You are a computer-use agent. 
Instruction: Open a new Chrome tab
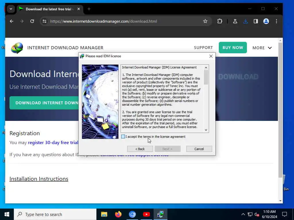tap(89, 9)
